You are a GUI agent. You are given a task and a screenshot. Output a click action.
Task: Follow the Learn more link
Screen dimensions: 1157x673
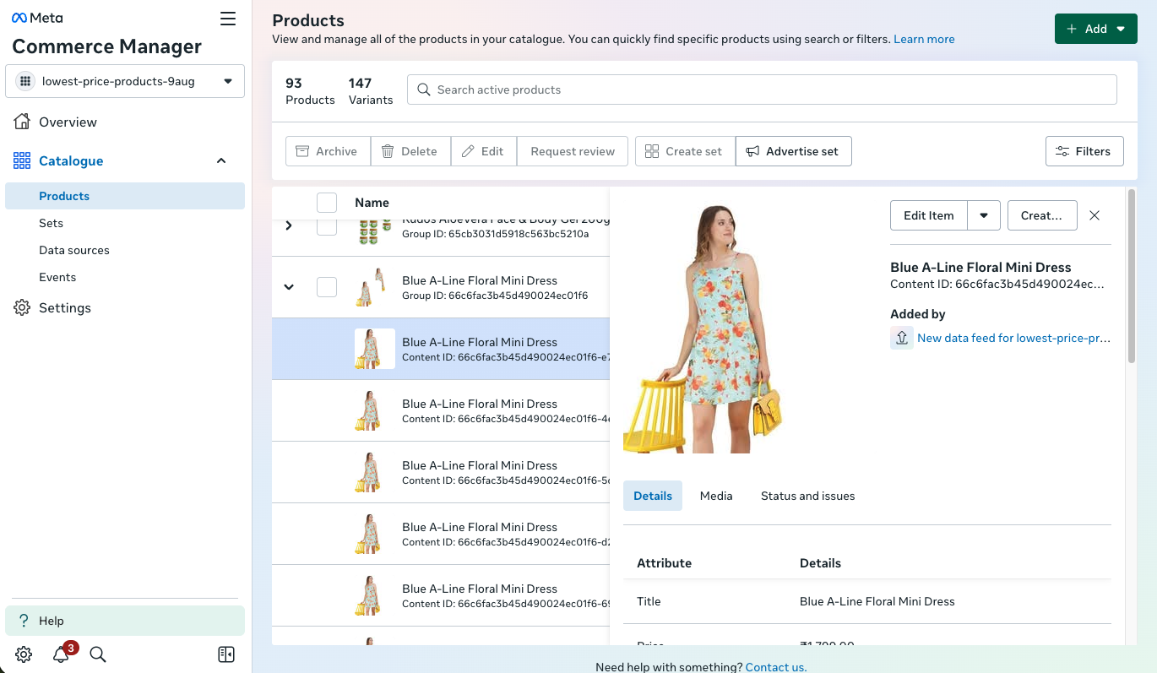click(924, 39)
